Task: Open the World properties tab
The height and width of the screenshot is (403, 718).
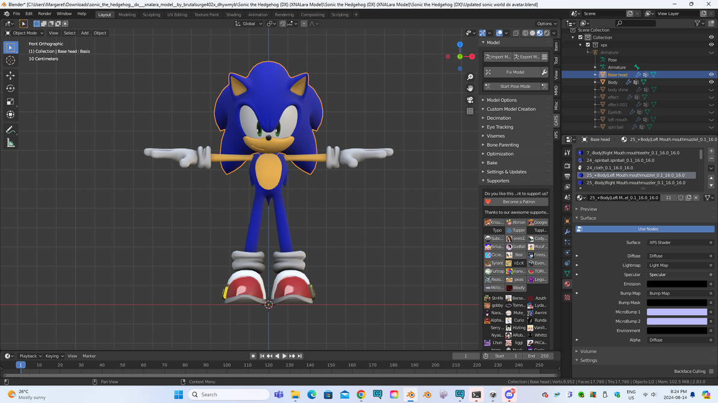Action: coord(567,208)
